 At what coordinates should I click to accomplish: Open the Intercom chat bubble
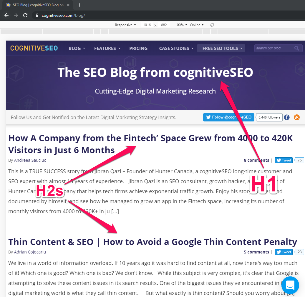(290, 285)
